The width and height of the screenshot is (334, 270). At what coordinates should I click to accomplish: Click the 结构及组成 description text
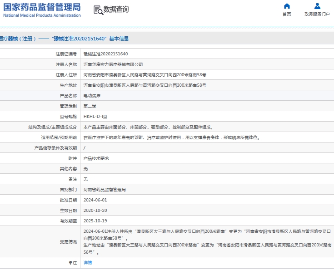[149, 127]
